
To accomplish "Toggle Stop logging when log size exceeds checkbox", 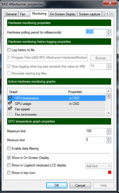I will [9, 66].
